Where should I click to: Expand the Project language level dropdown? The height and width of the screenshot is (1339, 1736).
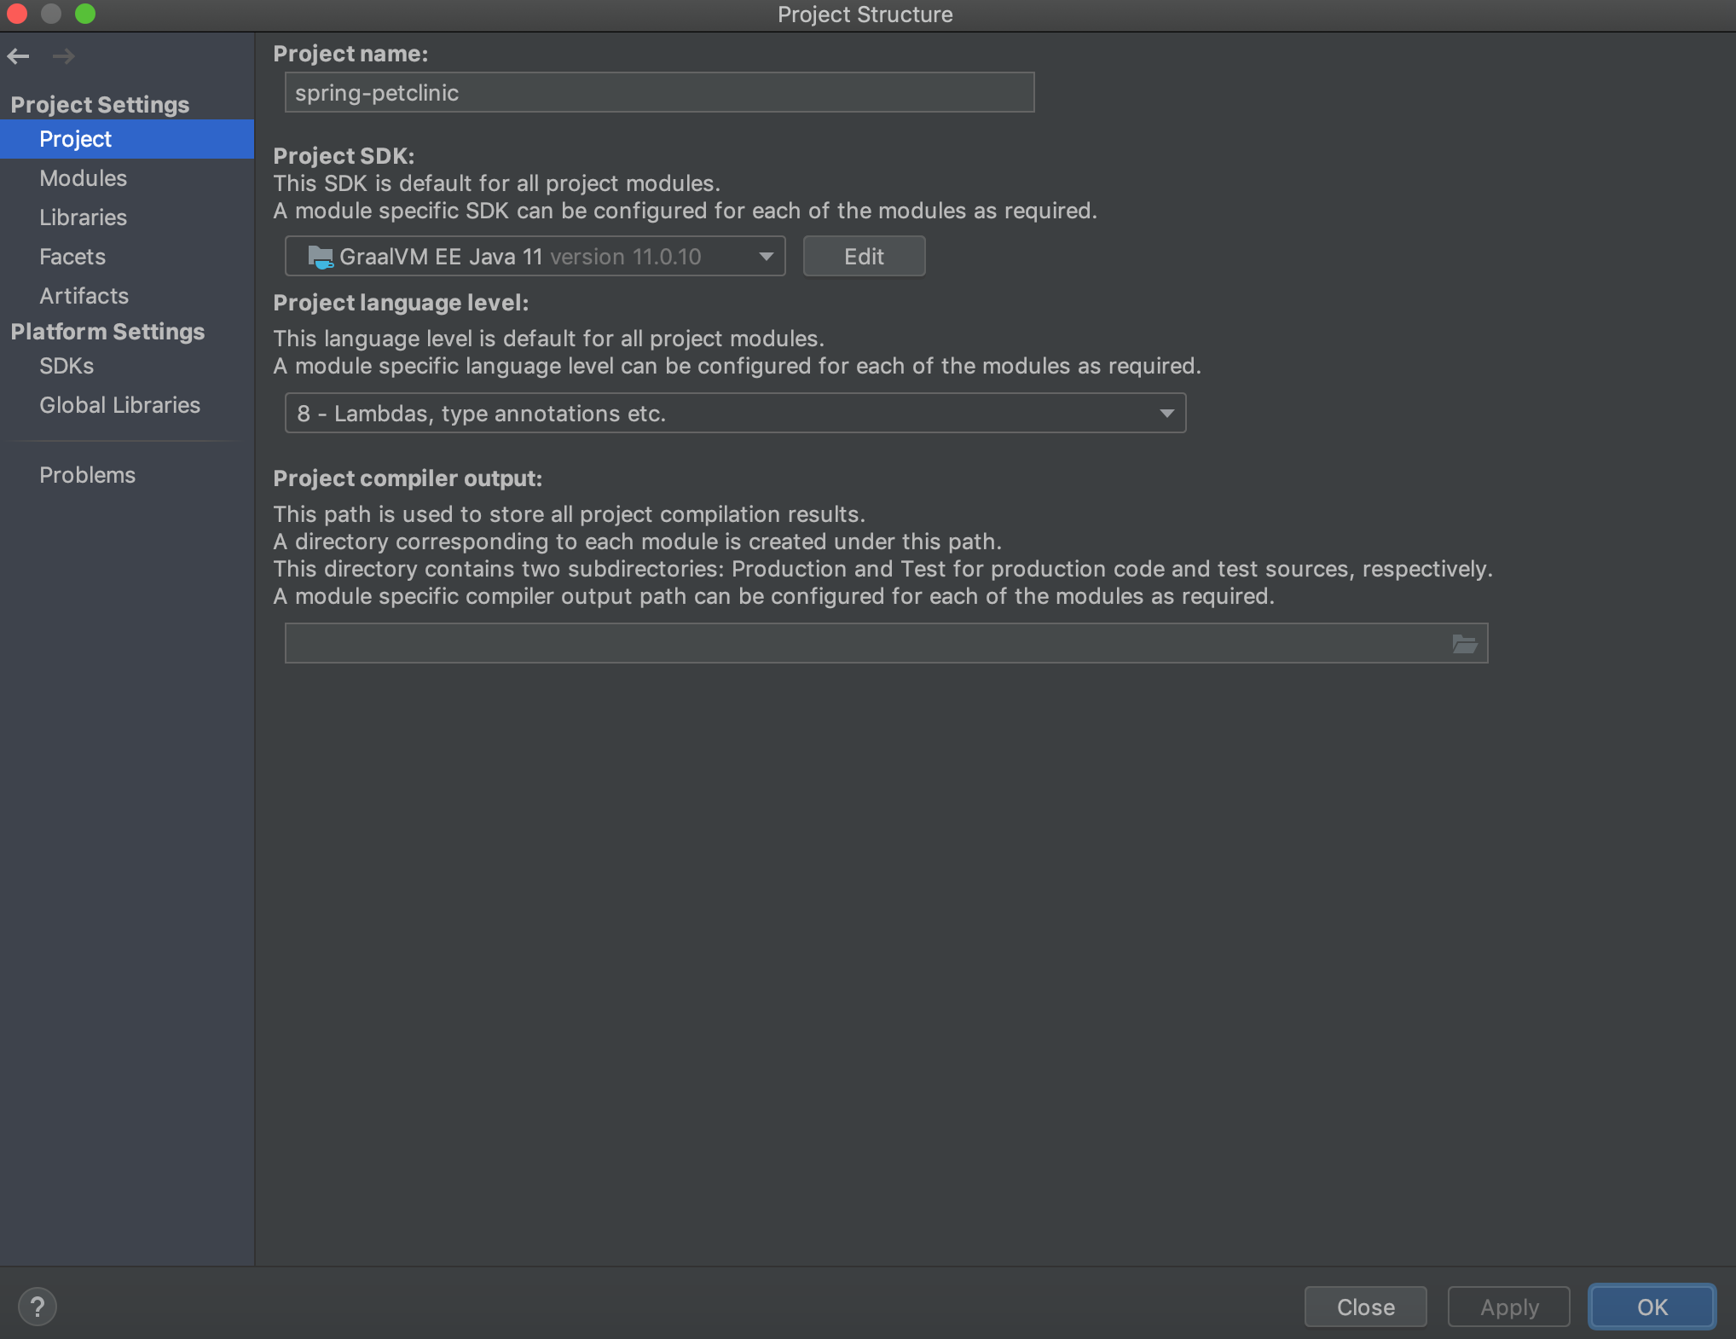(x=1166, y=414)
